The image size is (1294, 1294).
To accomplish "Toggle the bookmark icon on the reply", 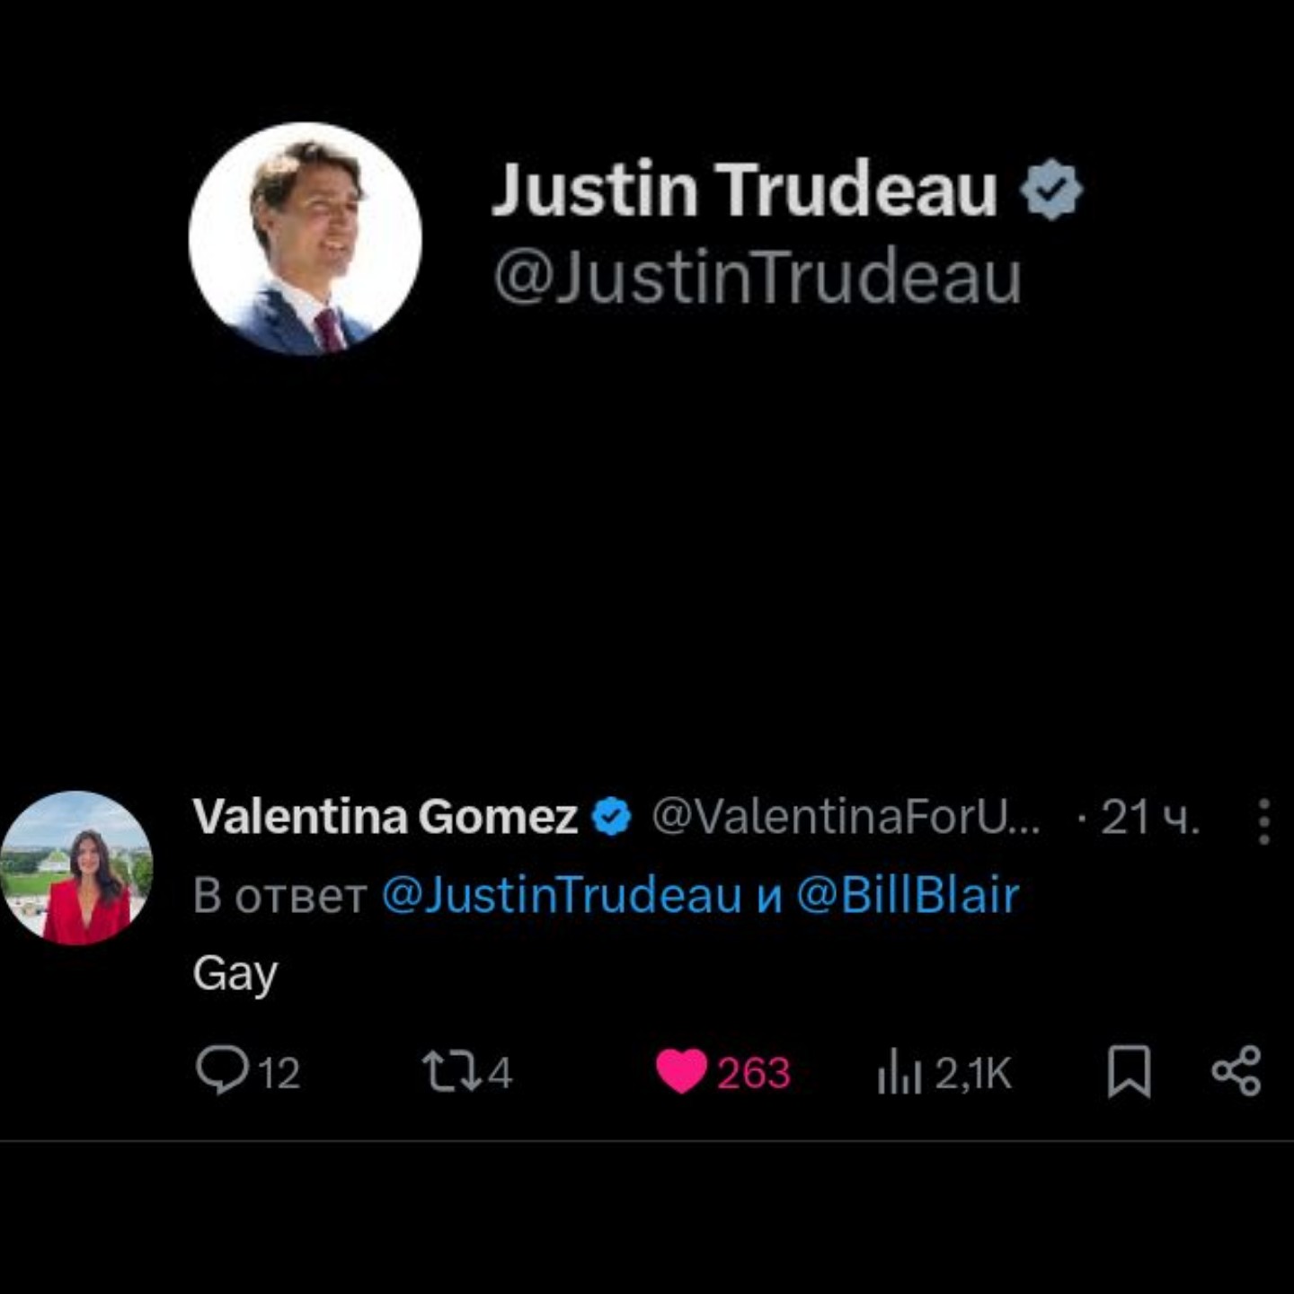I will pos(1129,1071).
